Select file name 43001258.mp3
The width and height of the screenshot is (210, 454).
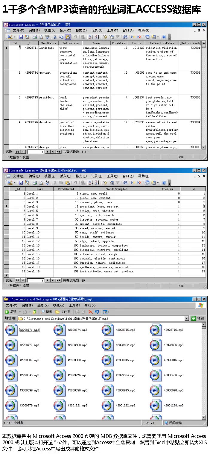[174, 406]
